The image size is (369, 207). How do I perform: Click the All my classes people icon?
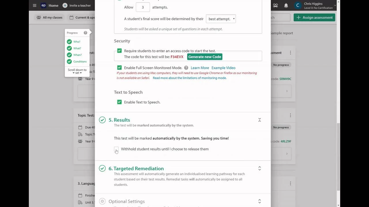39,18
